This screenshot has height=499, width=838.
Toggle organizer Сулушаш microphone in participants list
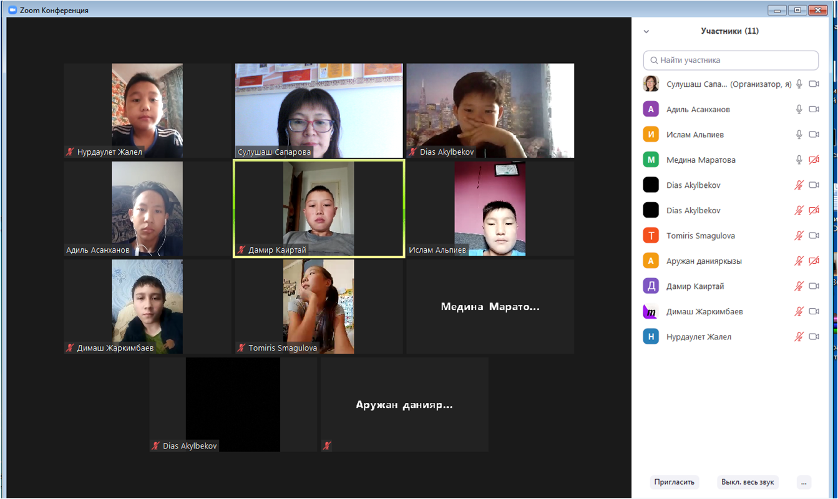point(799,84)
